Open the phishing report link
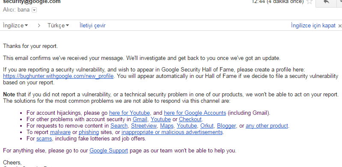 89,132
